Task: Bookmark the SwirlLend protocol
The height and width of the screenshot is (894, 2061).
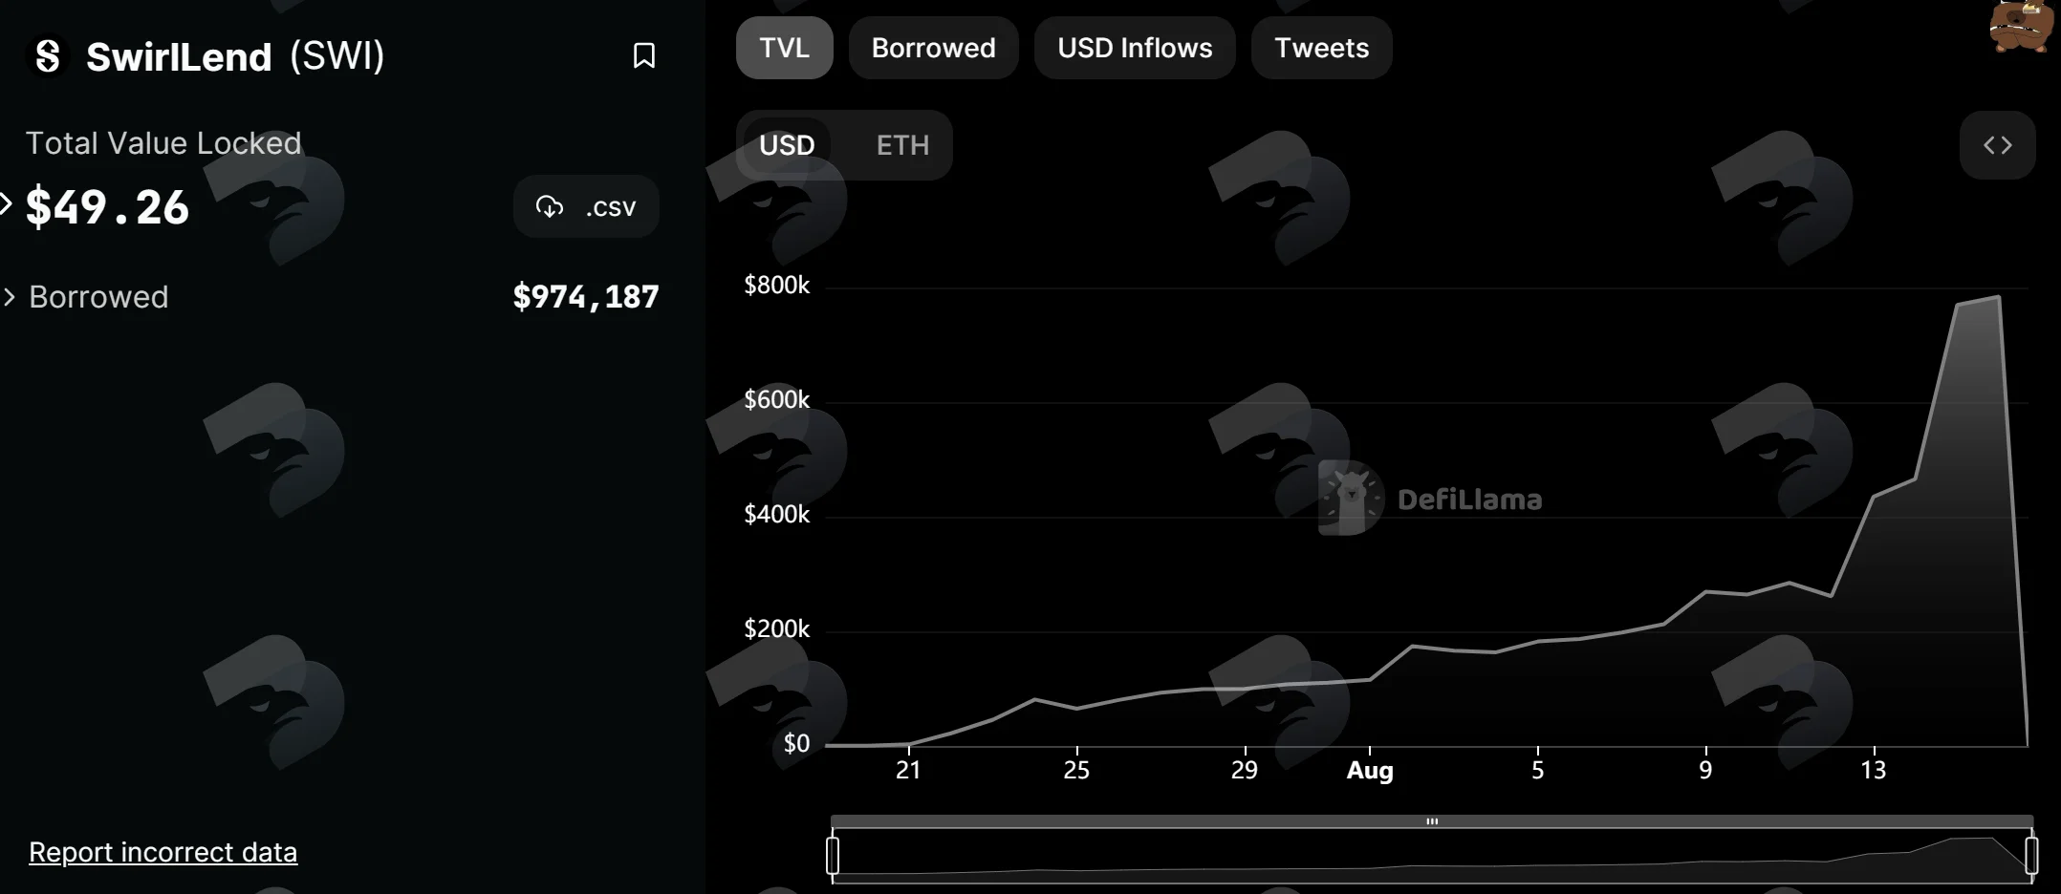Action: [644, 55]
